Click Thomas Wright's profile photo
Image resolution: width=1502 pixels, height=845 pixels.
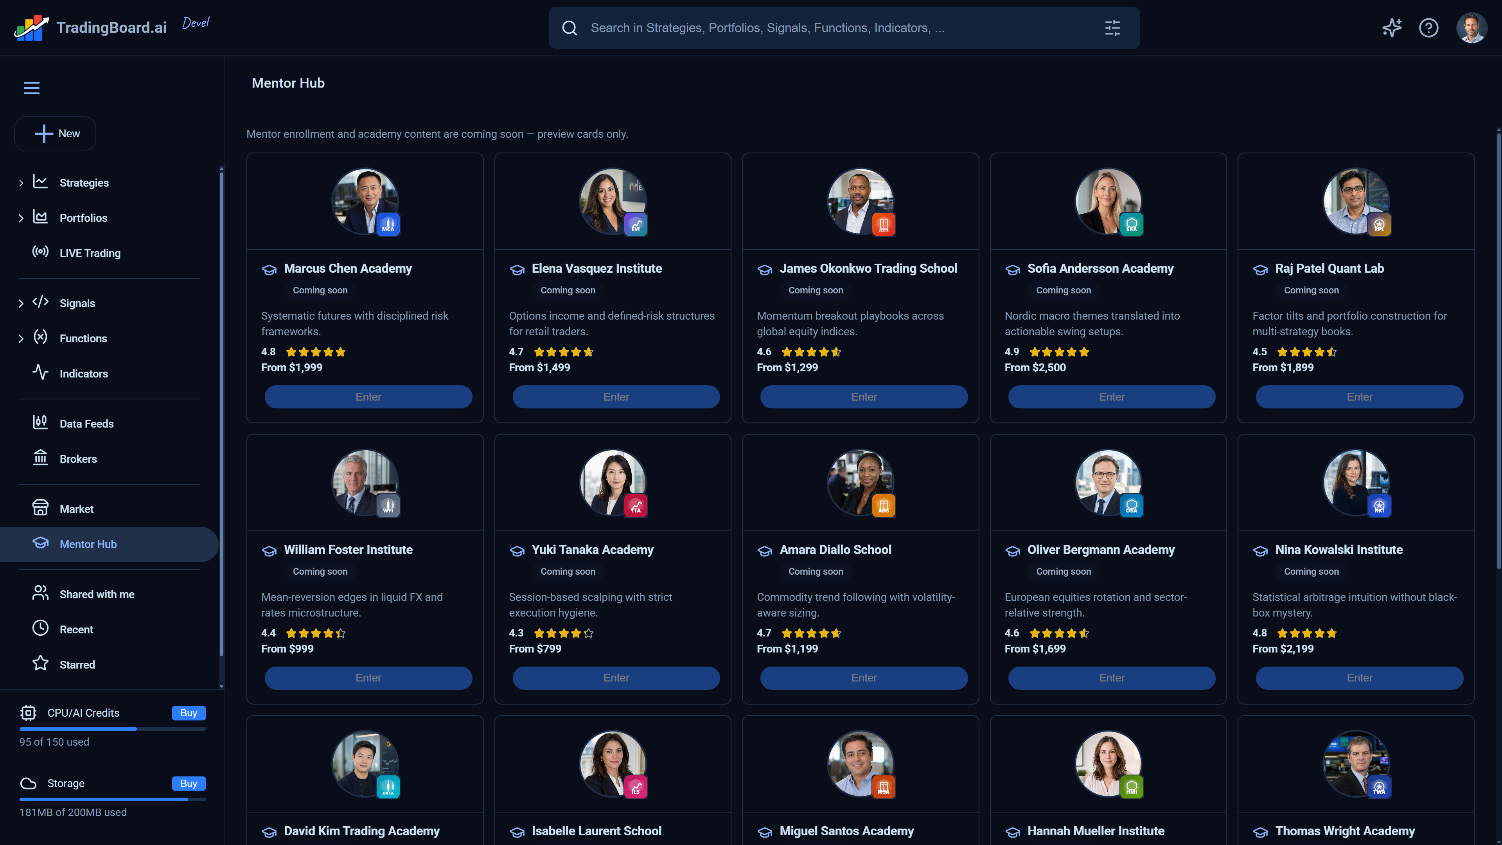pyautogui.click(x=1356, y=764)
